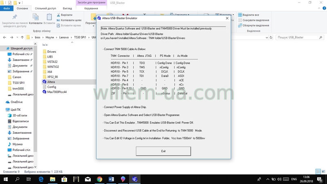Switch to the Спільний доступ tab
Screen dimensions: 327x184
[x=46, y=8]
